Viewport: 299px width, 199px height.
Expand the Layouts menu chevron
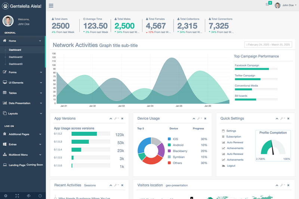point(41,114)
